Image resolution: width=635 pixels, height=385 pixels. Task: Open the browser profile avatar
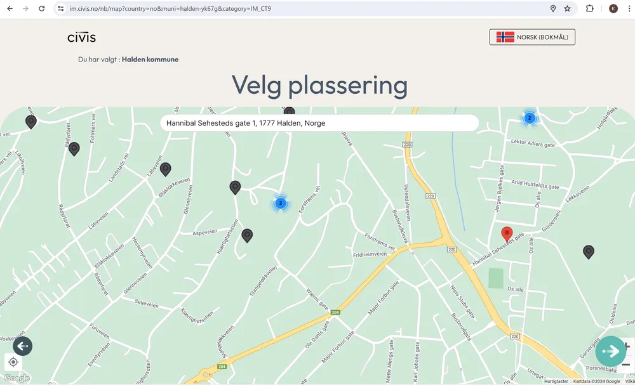pyautogui.click(x=613, y=9)
